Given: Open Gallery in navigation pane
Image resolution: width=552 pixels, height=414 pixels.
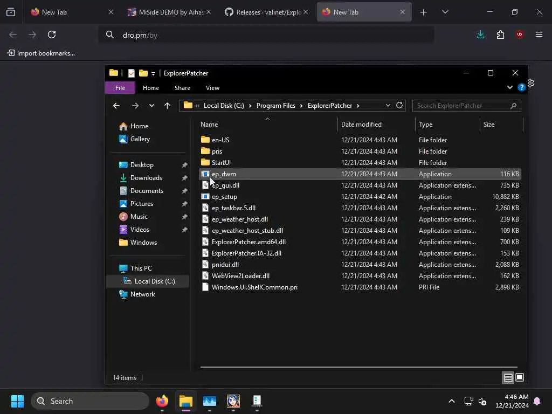Looking at the screenshot, I should [140, 139].
